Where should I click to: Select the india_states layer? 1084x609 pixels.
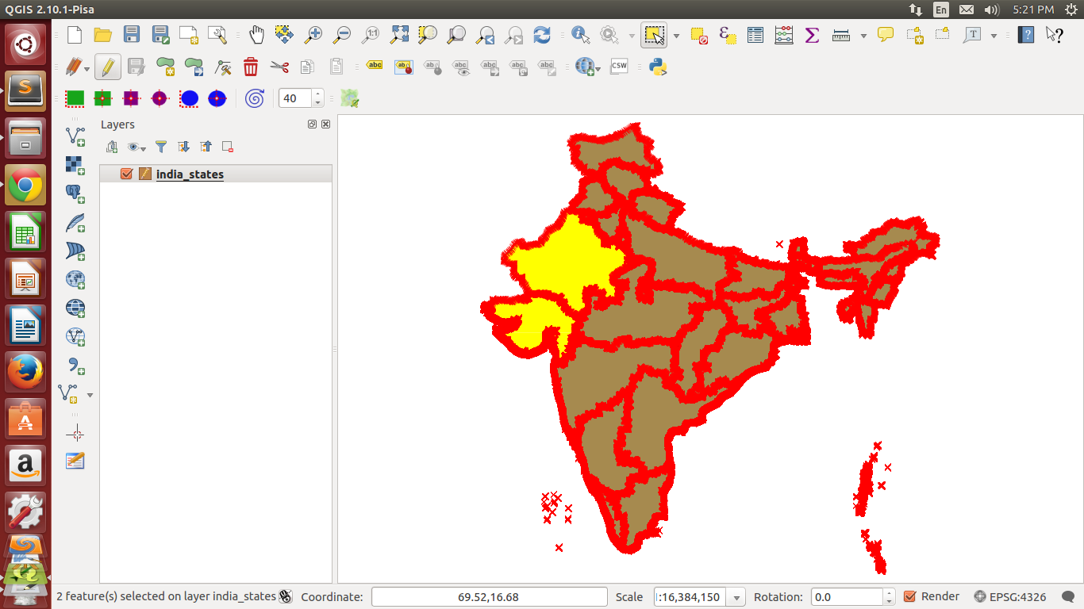point(190,174)
